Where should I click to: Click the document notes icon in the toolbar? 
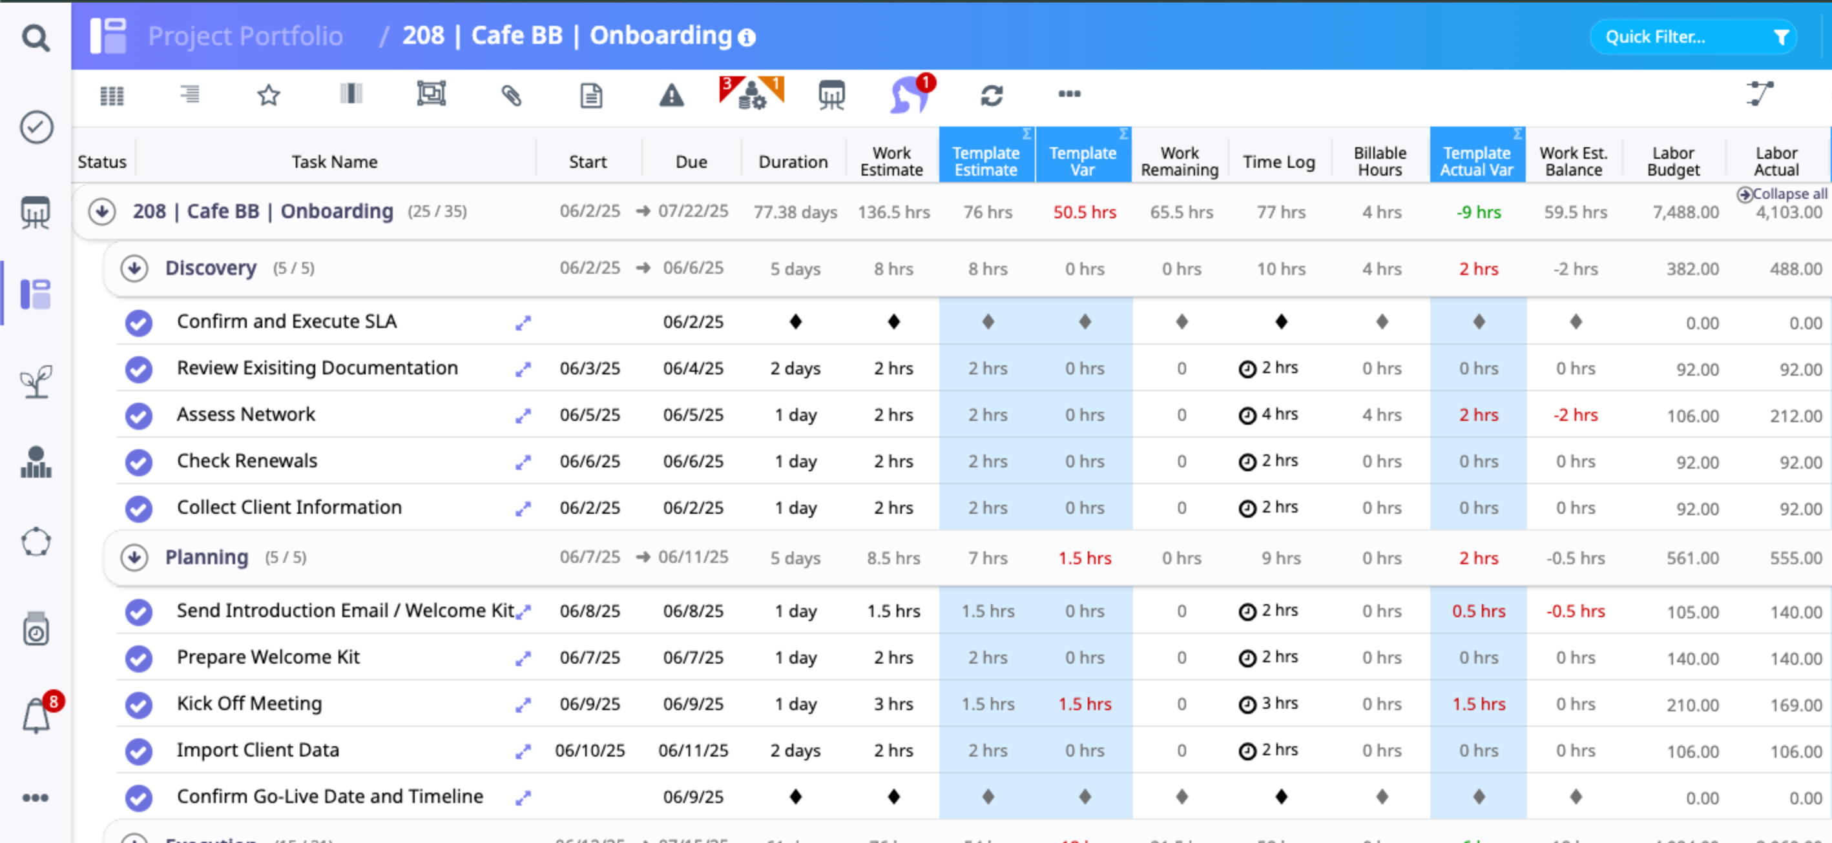click(x=591, y=94)
